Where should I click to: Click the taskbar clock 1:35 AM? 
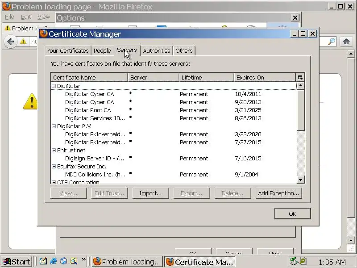click(332, 262)
